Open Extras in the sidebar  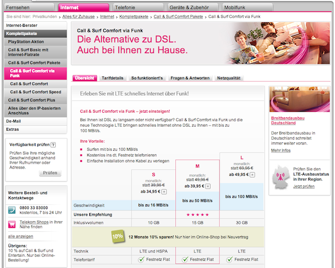click(x=36, y=130)
